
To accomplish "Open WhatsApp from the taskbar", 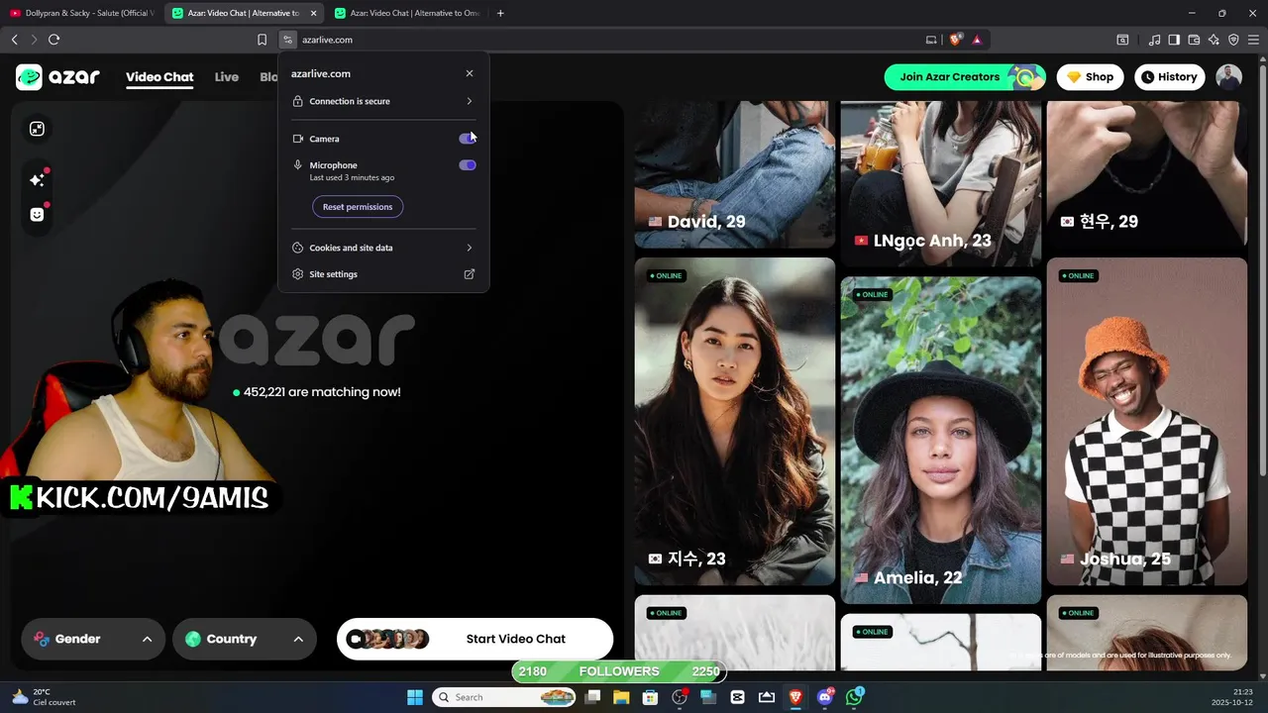I will pyautogui.click(x=854, y=697).
